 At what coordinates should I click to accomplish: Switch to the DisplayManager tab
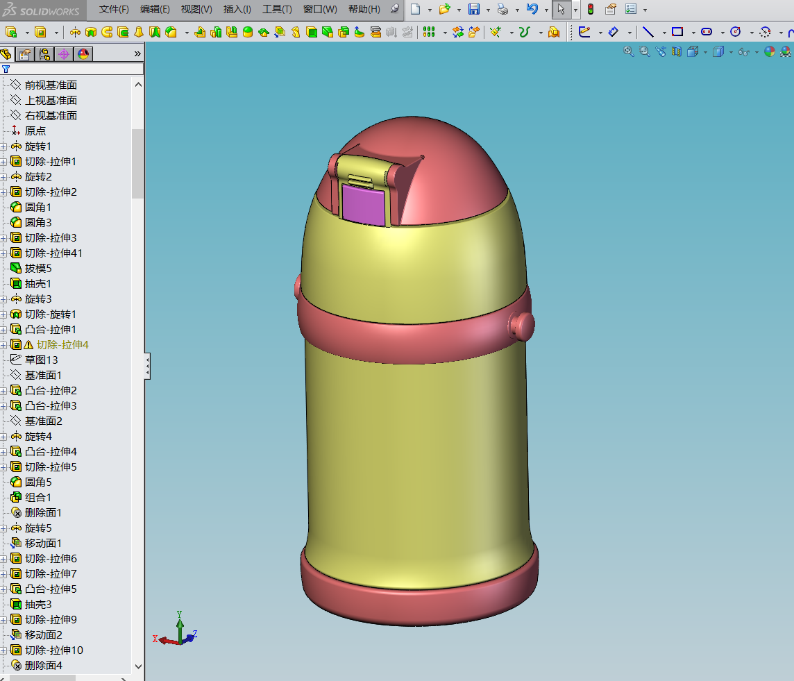pyautogui.click(x=83, y=53)
